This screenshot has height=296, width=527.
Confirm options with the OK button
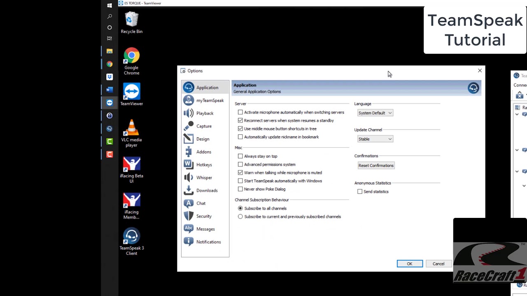click(x=410, y=264)
